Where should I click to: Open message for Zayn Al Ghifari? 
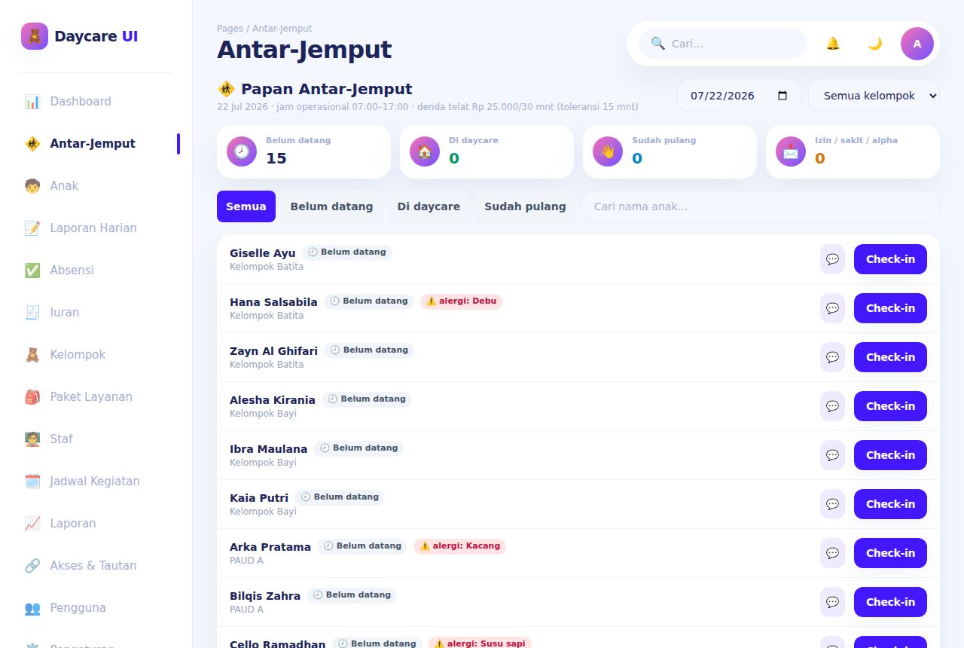point(832,357)
